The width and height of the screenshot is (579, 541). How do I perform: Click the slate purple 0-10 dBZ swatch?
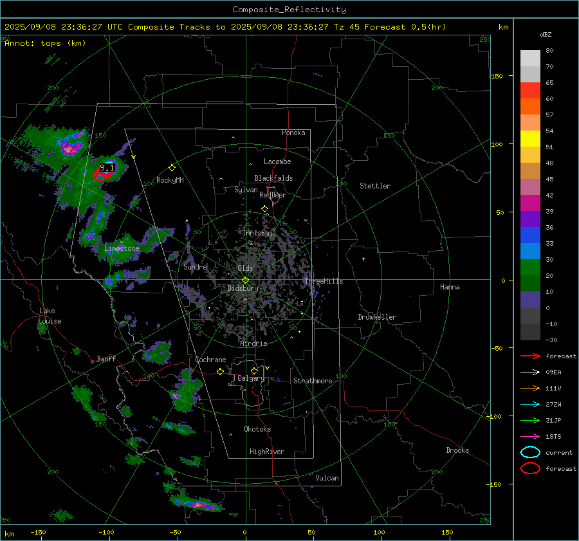tap(530, 300)
